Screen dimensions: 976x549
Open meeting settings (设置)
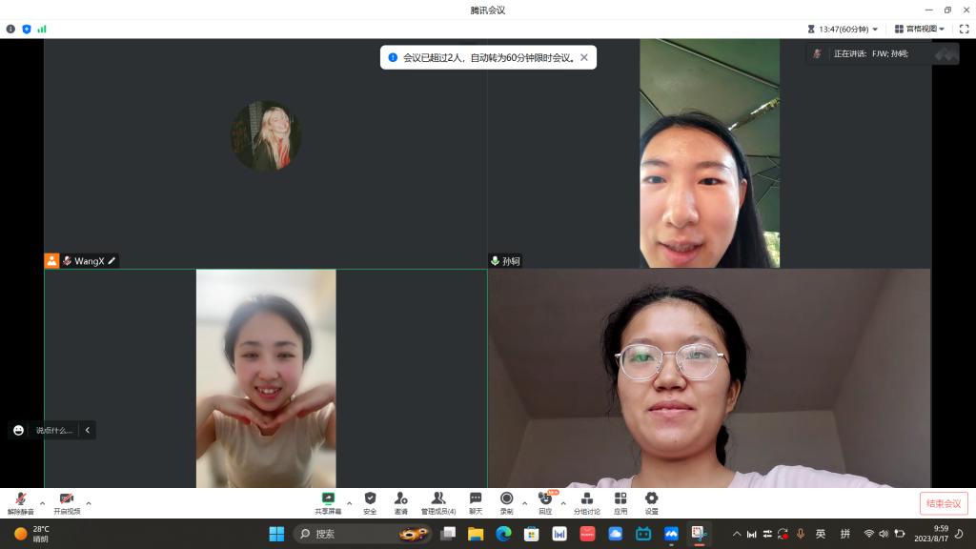pyautogui.click(x=651, y=502)
